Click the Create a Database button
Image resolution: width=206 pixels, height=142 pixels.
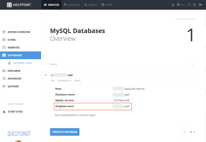(x=65, y=132)
